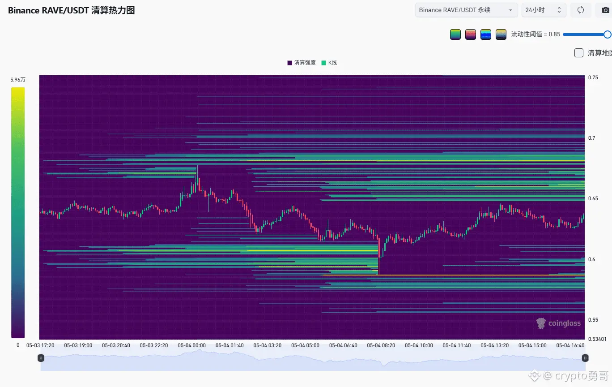Click the 05-03 19:00 time axis label
This screenshot has height=387, width=612.
coord(78,345)
